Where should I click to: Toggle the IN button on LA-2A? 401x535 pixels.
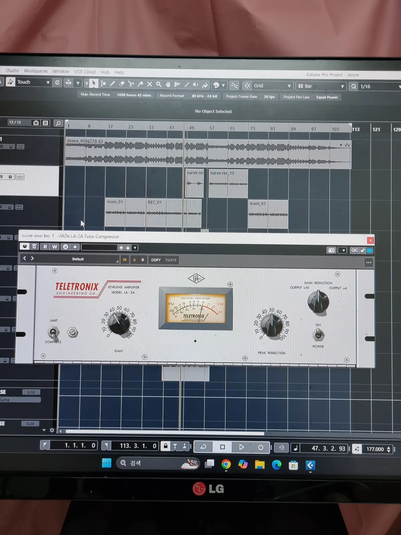click(x=125, y=260)
